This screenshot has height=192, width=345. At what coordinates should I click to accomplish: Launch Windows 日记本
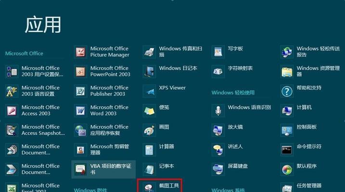coord(172,72)
